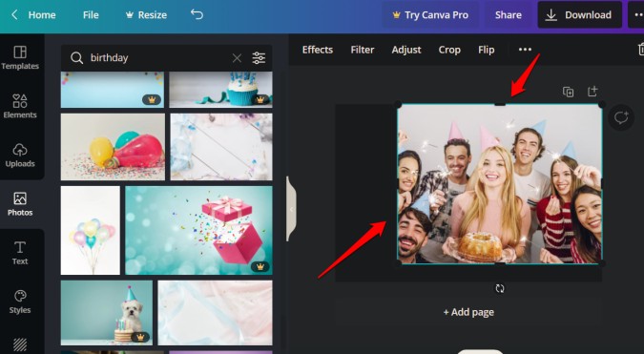The width and height of the screenshot is (644, 354).
Task: Open the Styles sidebar panel
Action: [x=20, y=302]
